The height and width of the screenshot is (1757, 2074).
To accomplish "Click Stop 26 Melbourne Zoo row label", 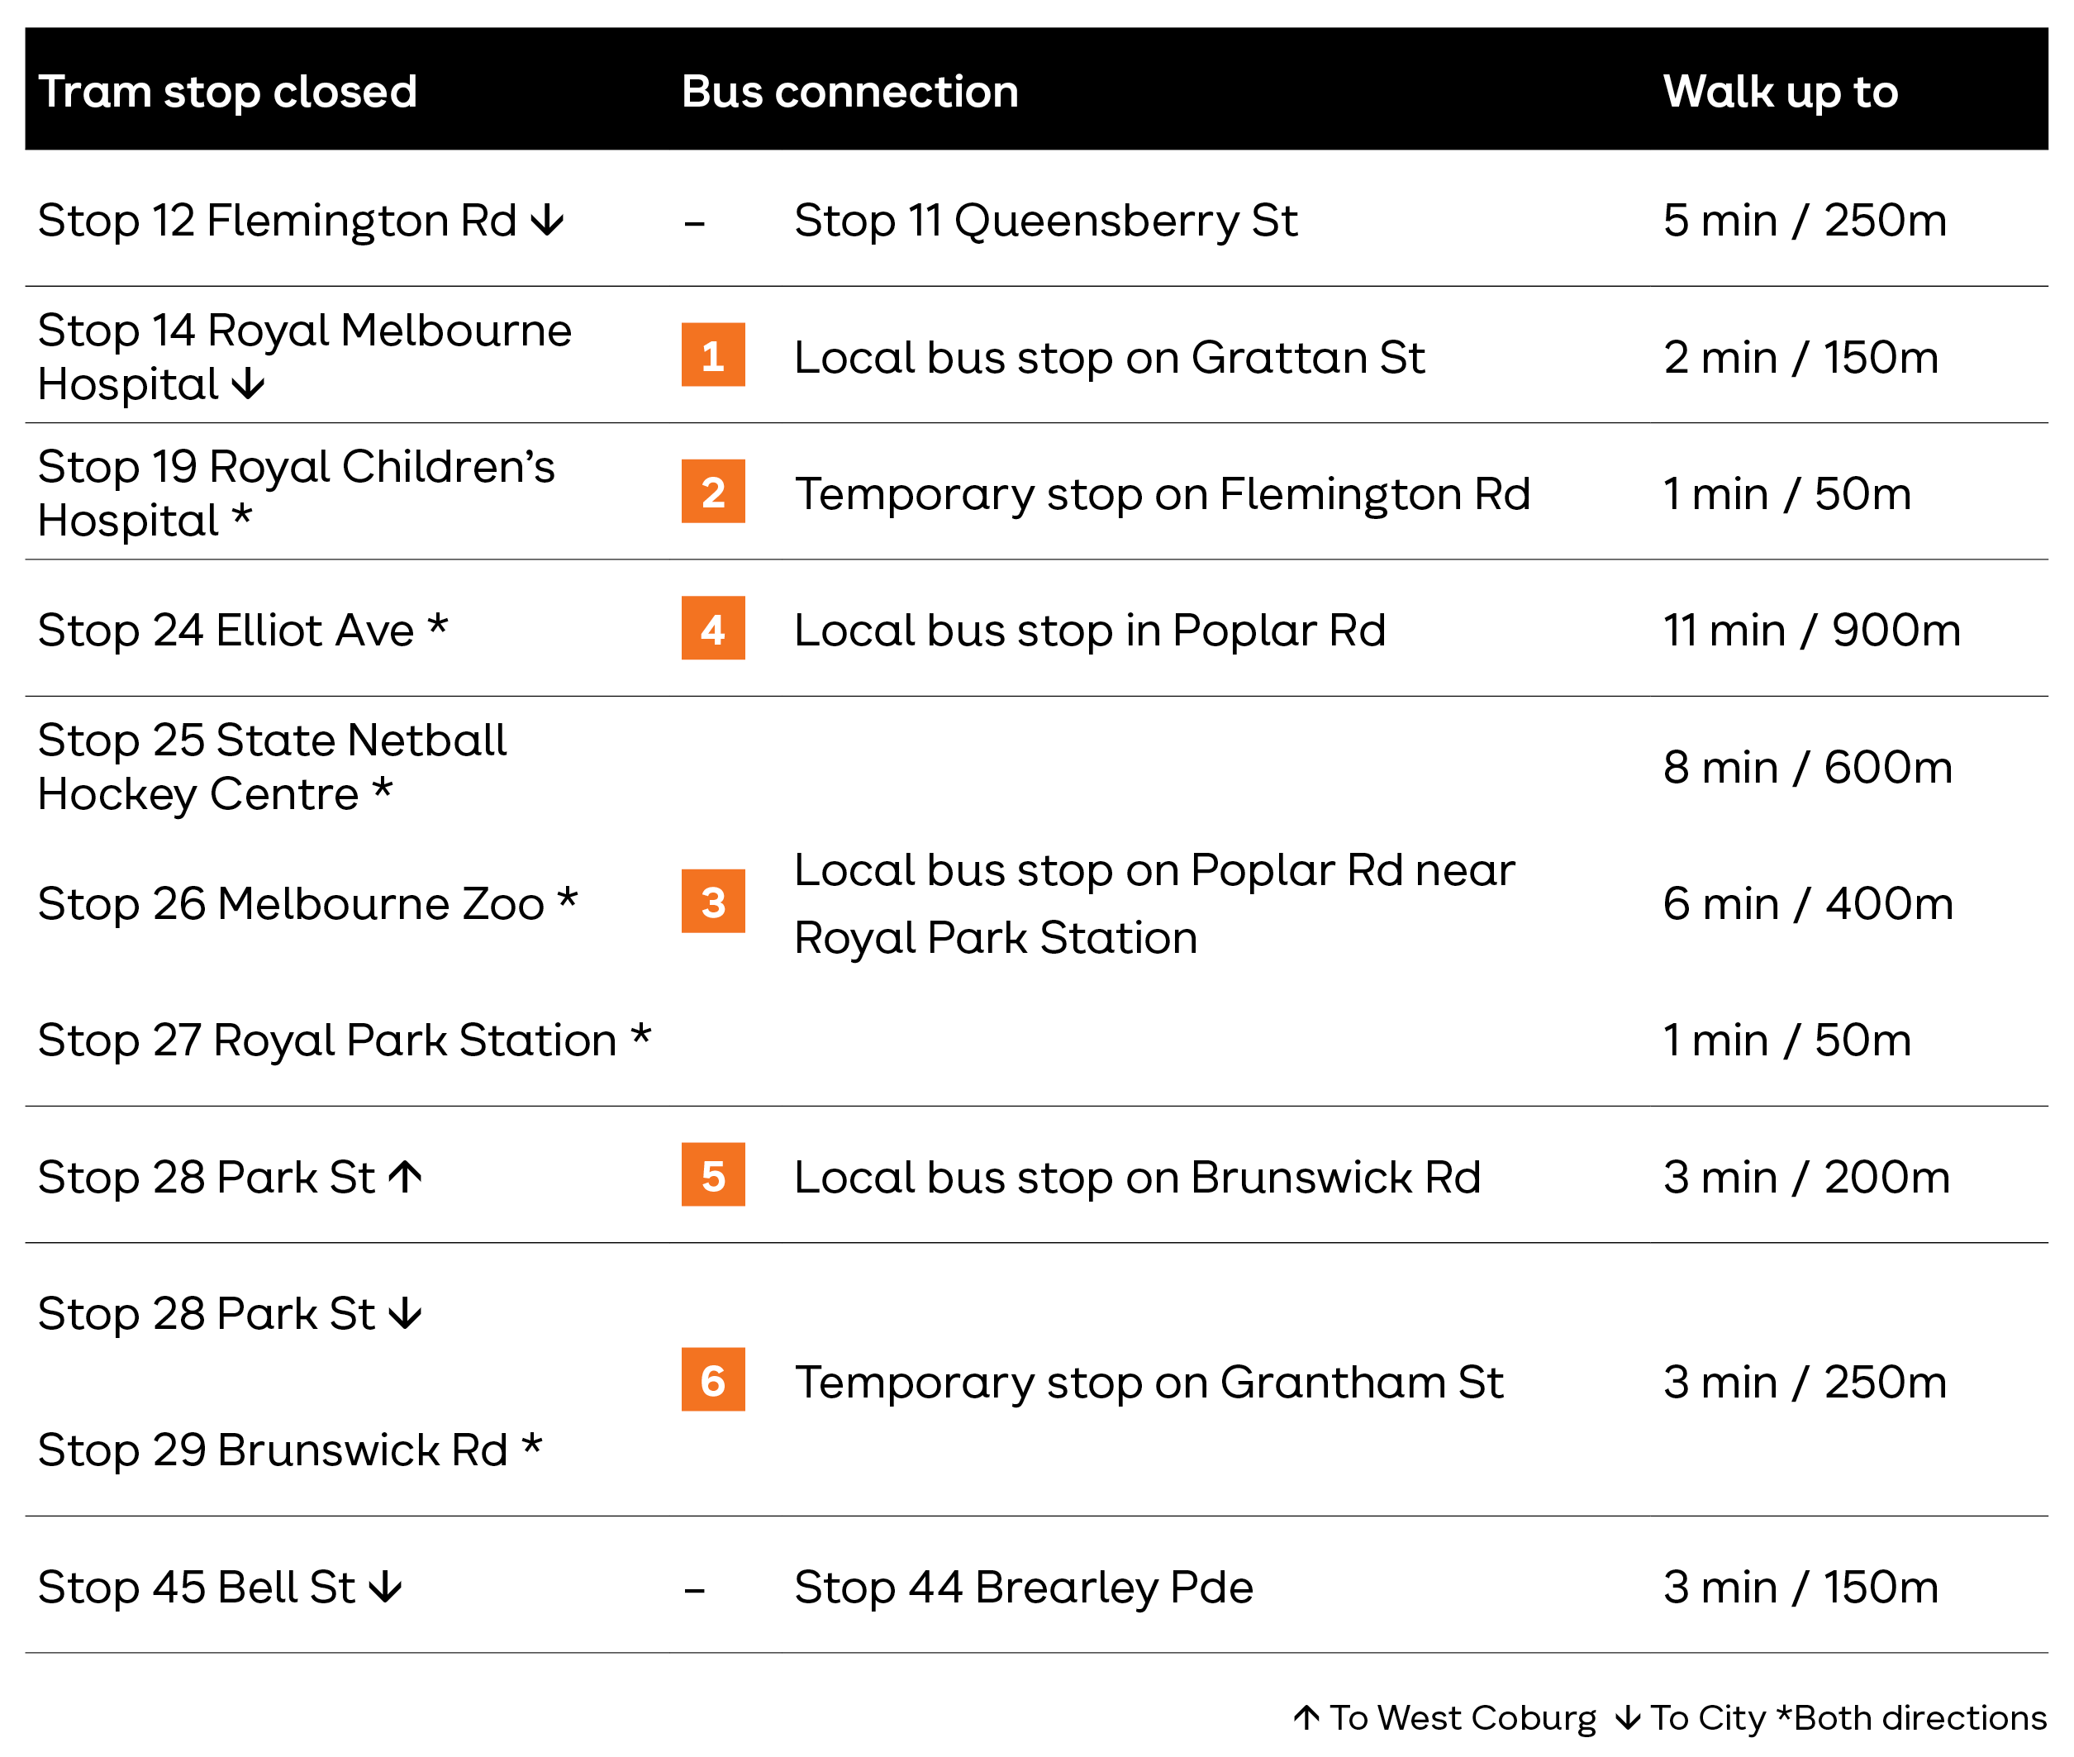I will pyautogui.click(x=307, y=903).
